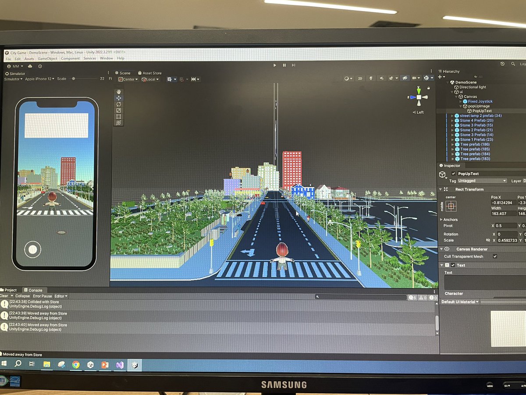Click the Play button
Screen dimensions: 526x395
pyautogui.click(x=275, y=65)
